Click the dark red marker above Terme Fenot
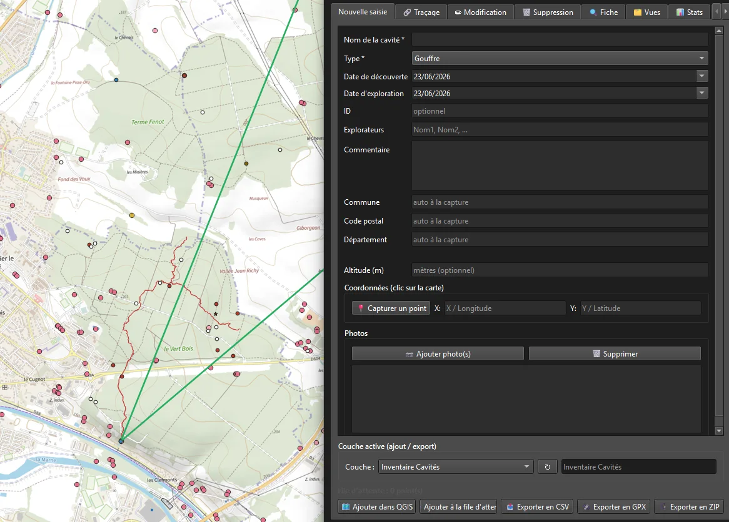 [x=184, y=75]
